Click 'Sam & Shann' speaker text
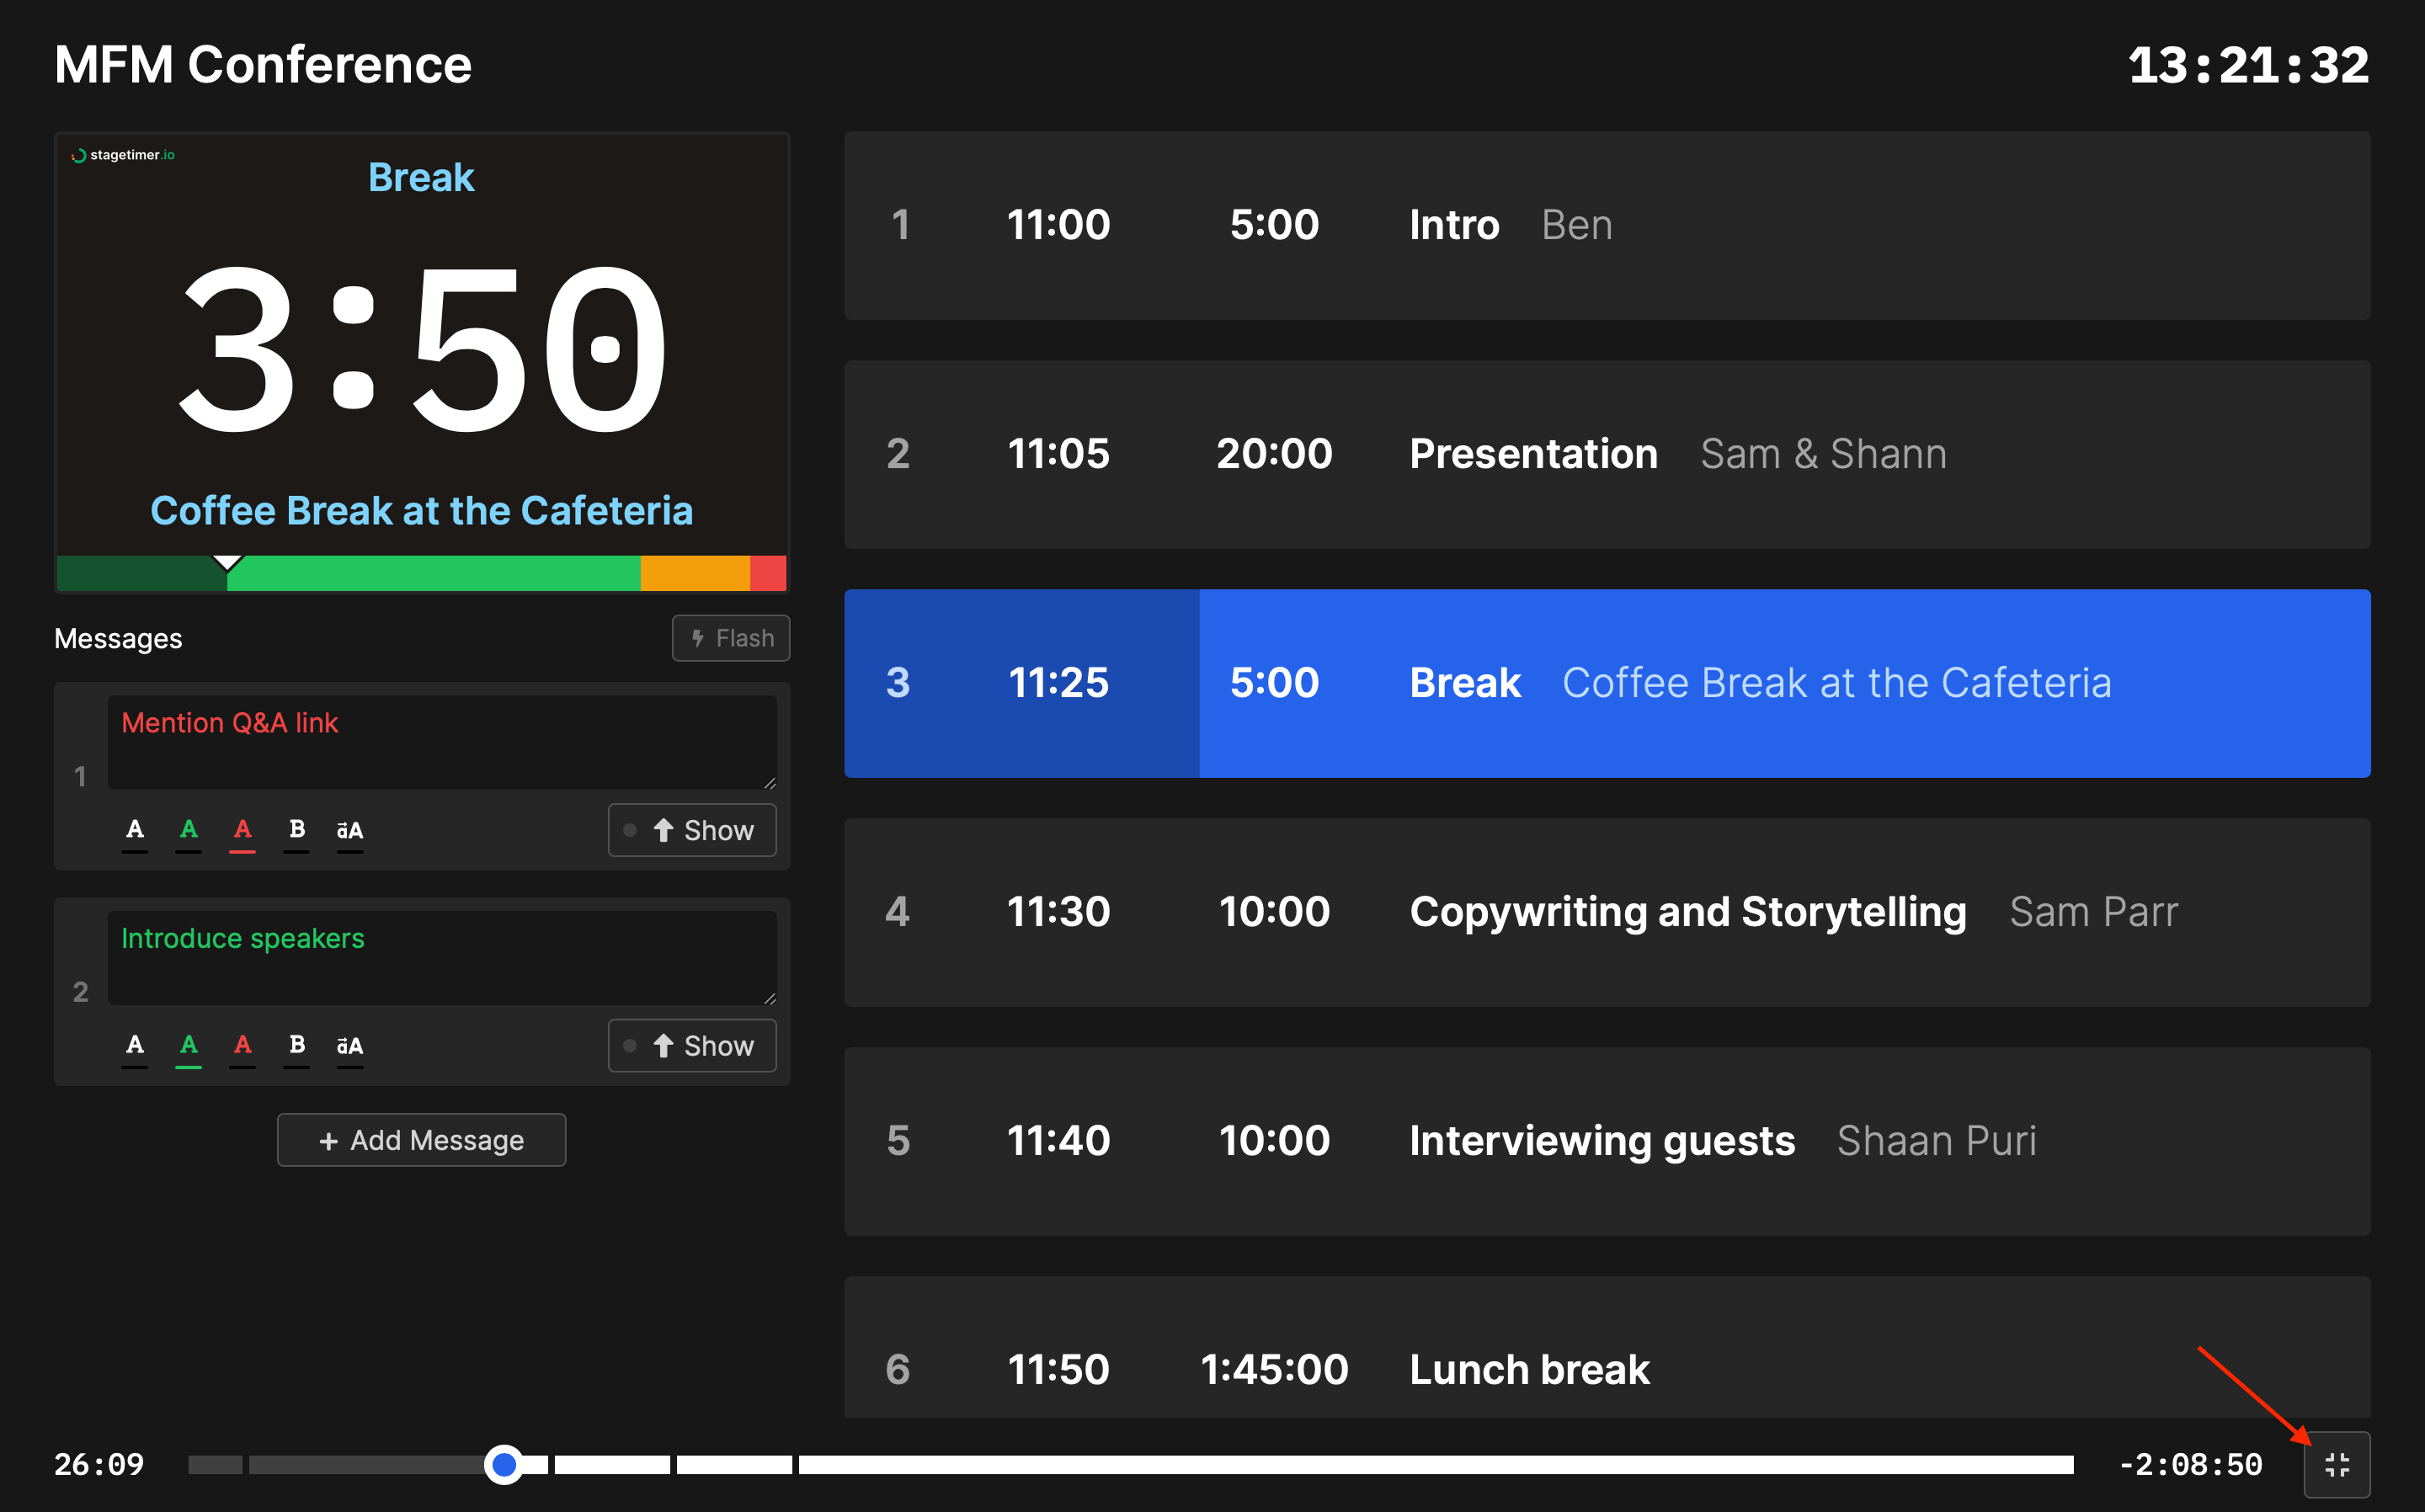The width and height of the screenshot is (2425, 1512). point(1823,454)
